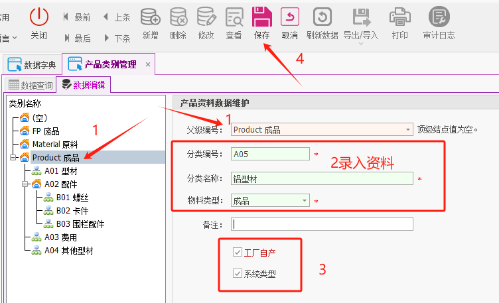Toggle the 系统类型 checkbox
This screenshot has height=303, width=499.
point(238,273)
